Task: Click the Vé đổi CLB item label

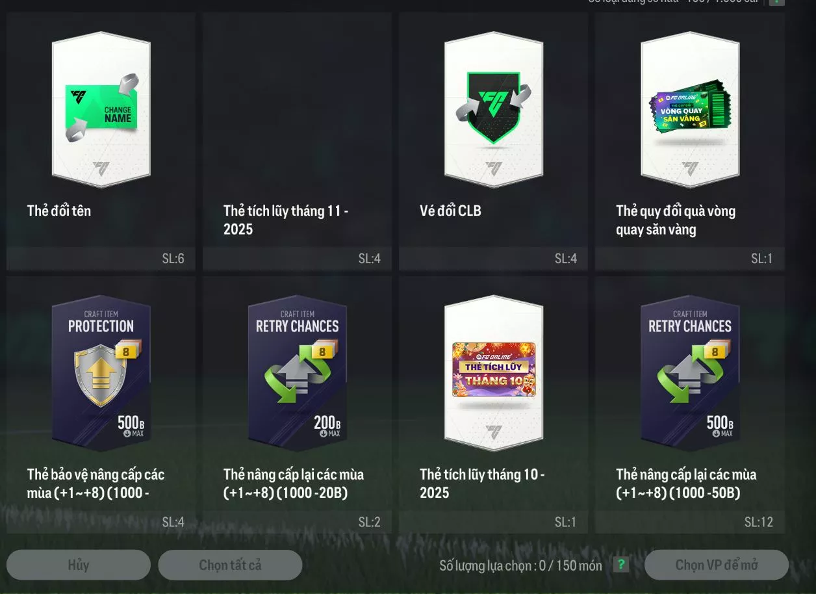Action: (450, 211)
